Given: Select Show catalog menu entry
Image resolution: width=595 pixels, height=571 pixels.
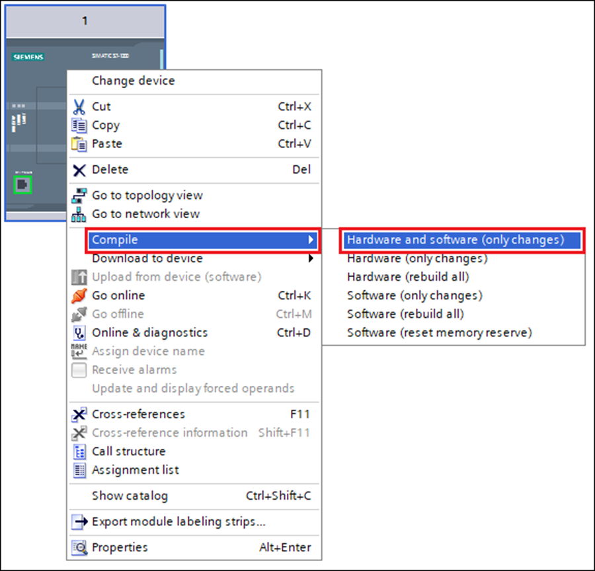Looking at the screenshot, I should (x=130, y=495).
